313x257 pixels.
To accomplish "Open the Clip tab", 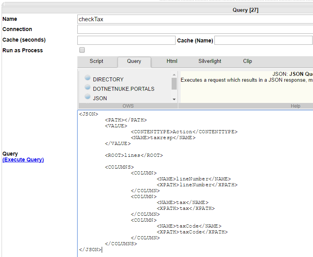I will [247, 61].
